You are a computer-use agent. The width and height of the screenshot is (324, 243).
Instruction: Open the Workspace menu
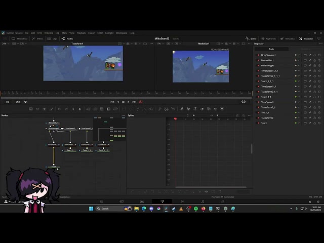(121, 33)
